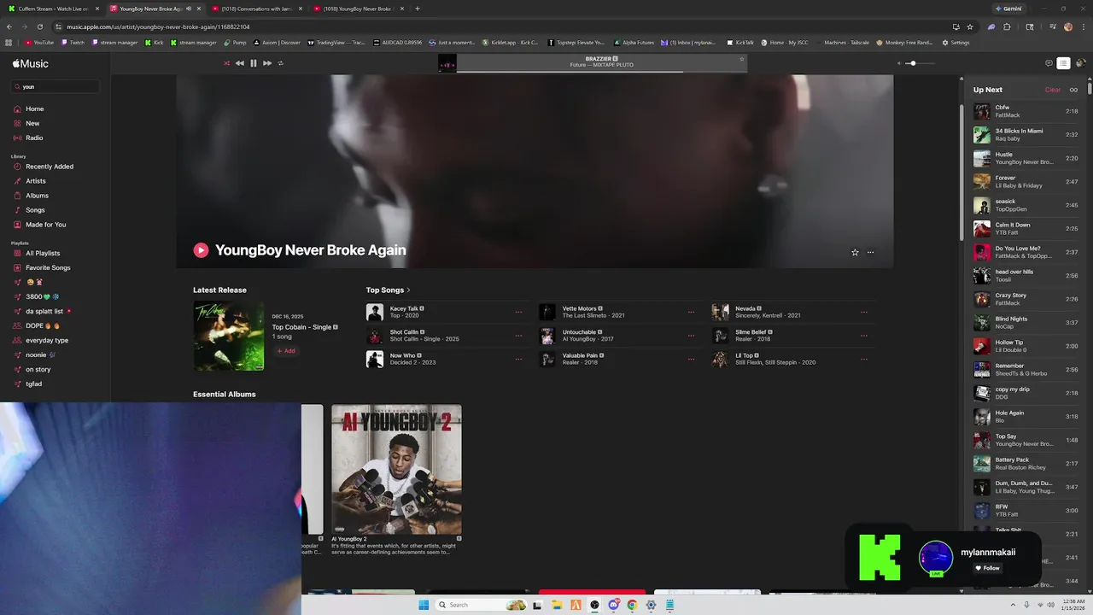Go to Home in the sidebar
Screen dimensions: 1093x615
click(34, 109)
